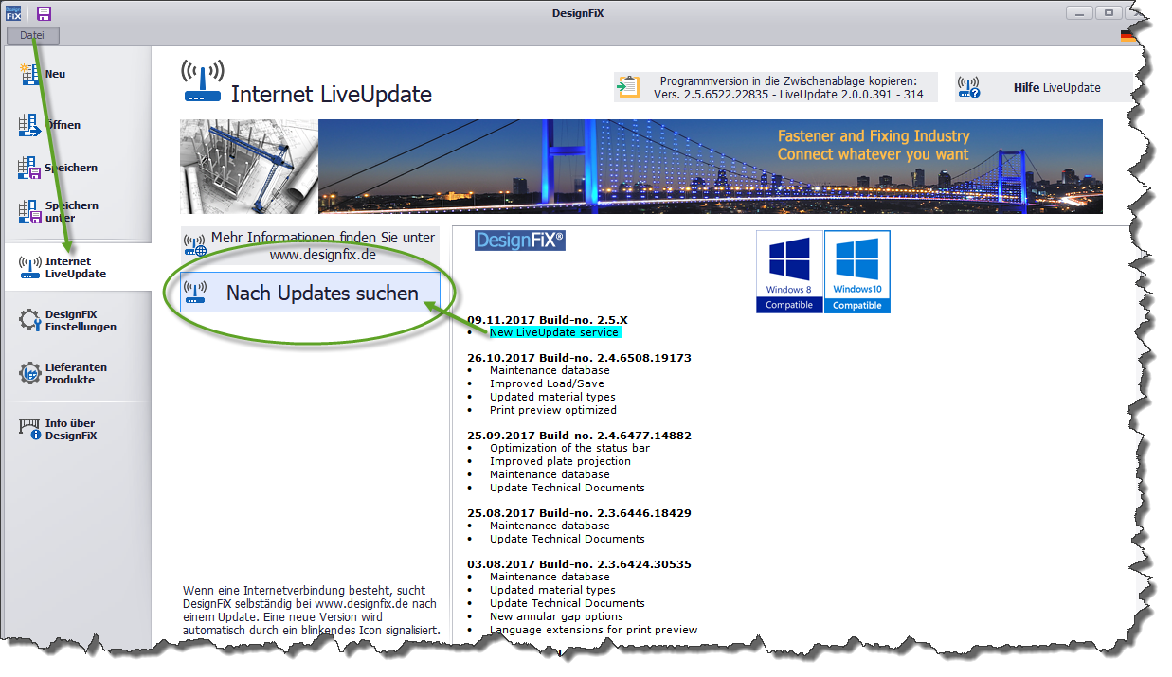Open Internet LiveUpdate sidebar entry
Viewport: 1172px width, 677px height.
[x=76, y=267]
